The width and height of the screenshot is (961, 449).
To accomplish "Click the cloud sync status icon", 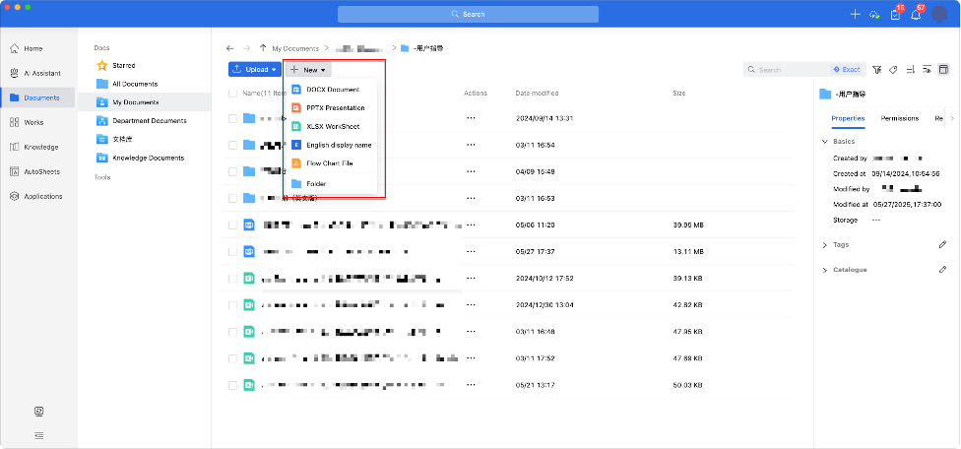I will coord(874,15).
